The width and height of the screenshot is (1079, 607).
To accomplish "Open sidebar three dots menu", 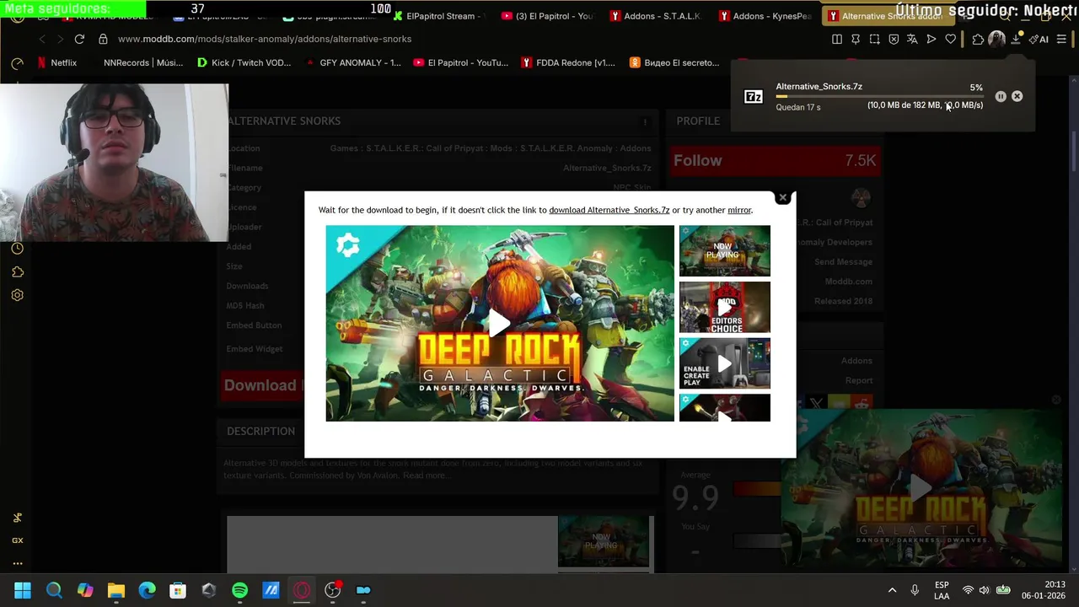I will (17, 563).
